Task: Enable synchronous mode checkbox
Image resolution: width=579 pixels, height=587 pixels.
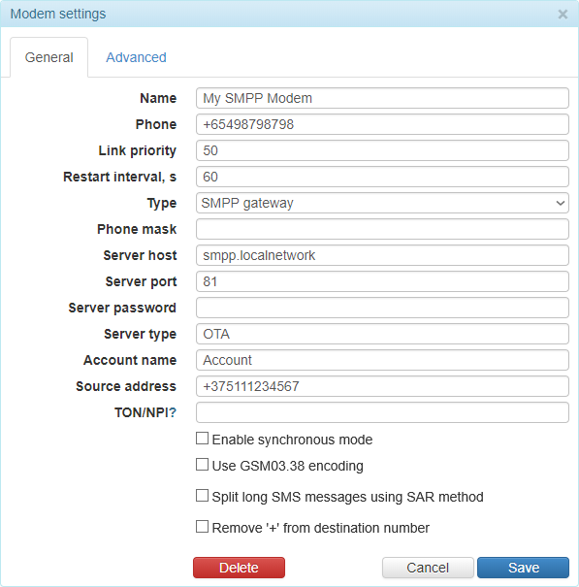Action: point(202,439)
